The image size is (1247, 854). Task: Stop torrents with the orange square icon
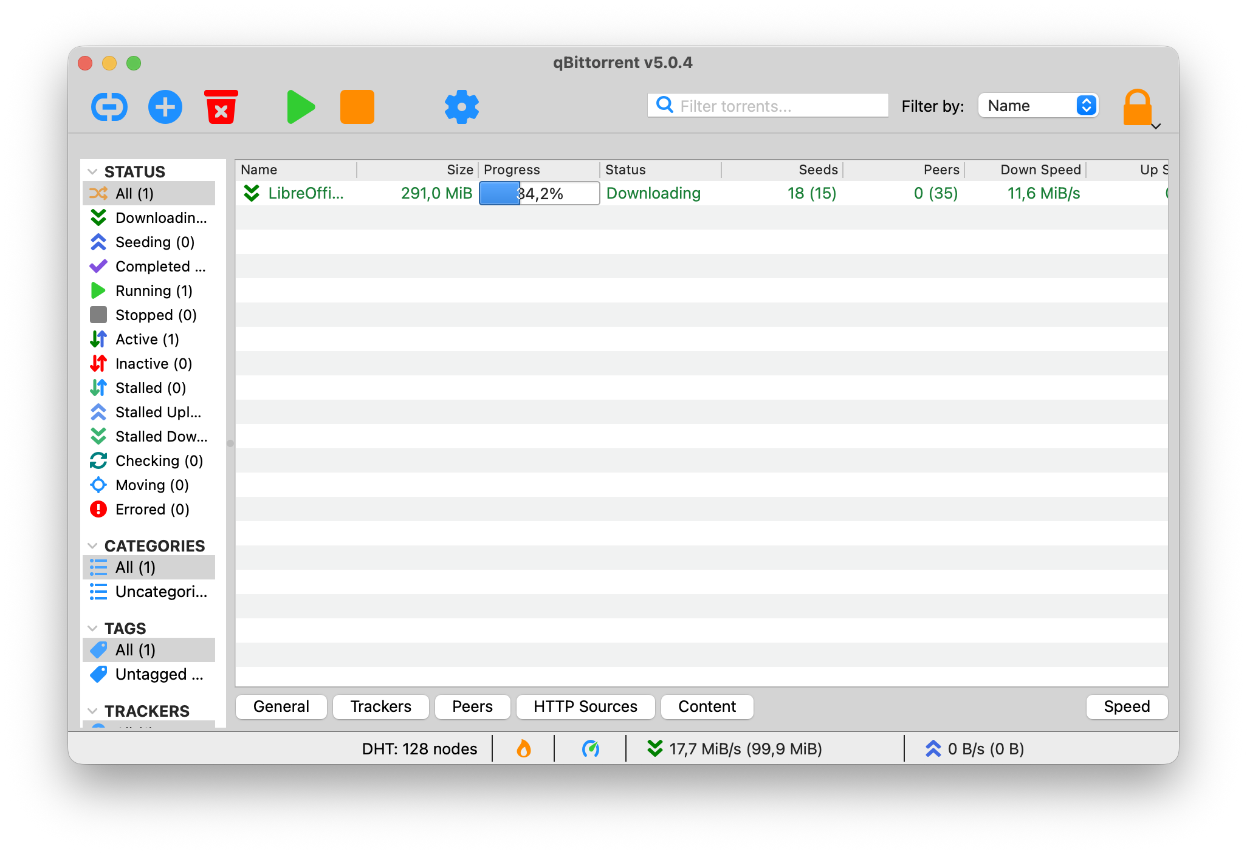[357, 107]
